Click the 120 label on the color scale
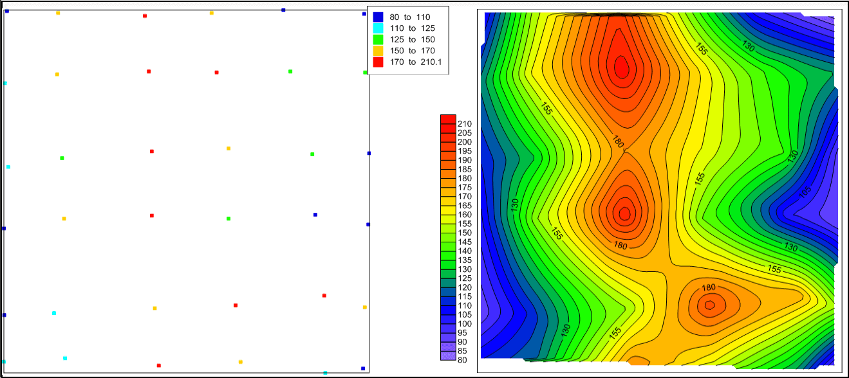This screenshot has height=378, width=849. 465,287
